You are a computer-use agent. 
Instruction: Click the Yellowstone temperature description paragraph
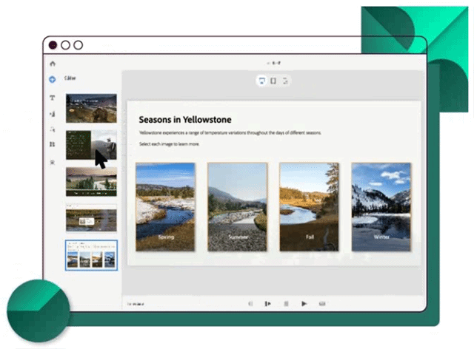click(230, 132)
